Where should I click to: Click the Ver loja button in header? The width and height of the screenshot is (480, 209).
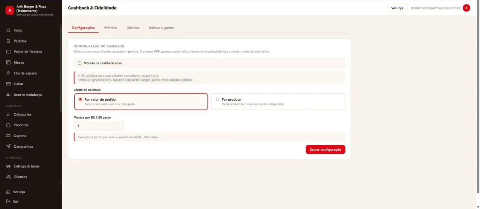tap(397, 8)
